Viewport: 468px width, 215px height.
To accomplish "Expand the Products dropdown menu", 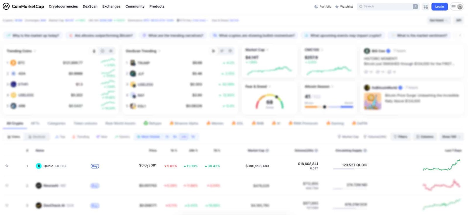I will (157, 6).
